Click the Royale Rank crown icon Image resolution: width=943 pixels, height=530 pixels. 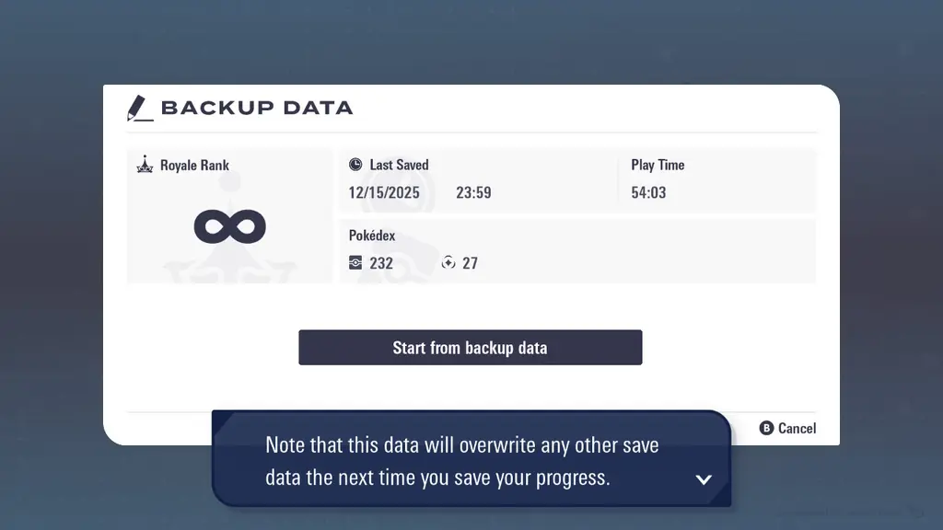click(x=145, y=166)
